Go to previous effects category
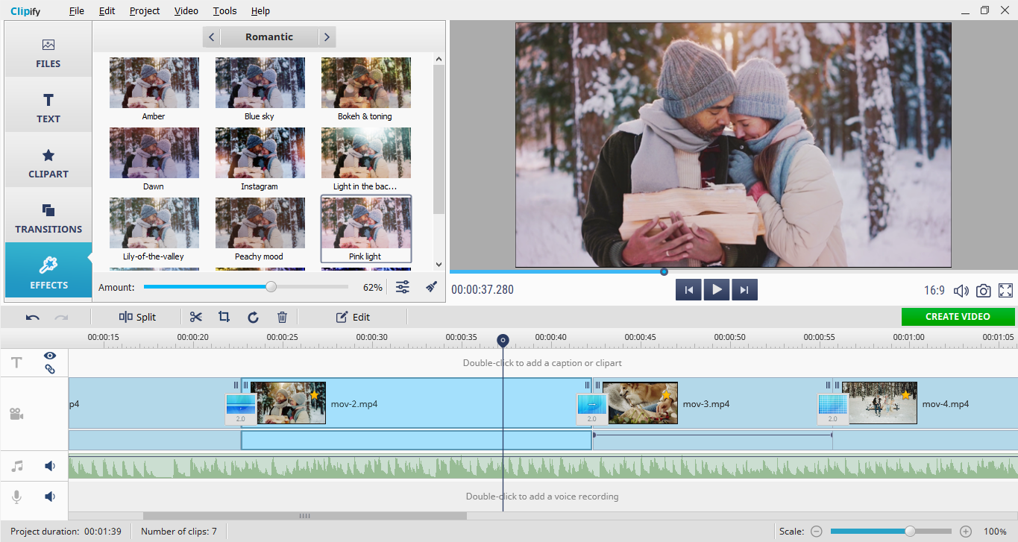1018x542 pixels. pos(212,37)
